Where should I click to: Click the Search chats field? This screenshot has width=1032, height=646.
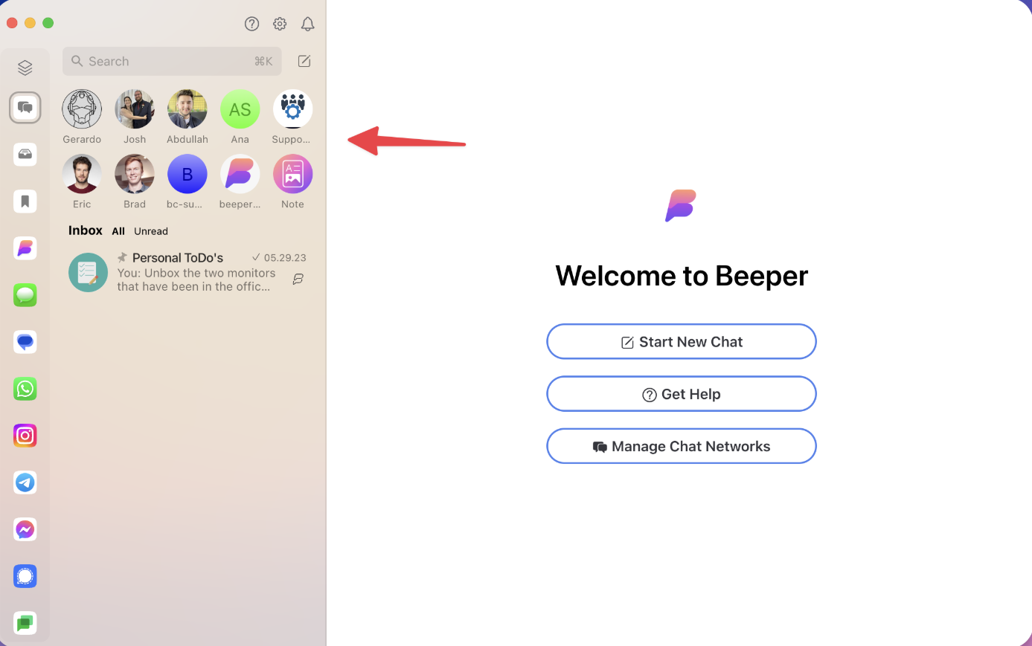pyautogui.click(x=172, y=61)
